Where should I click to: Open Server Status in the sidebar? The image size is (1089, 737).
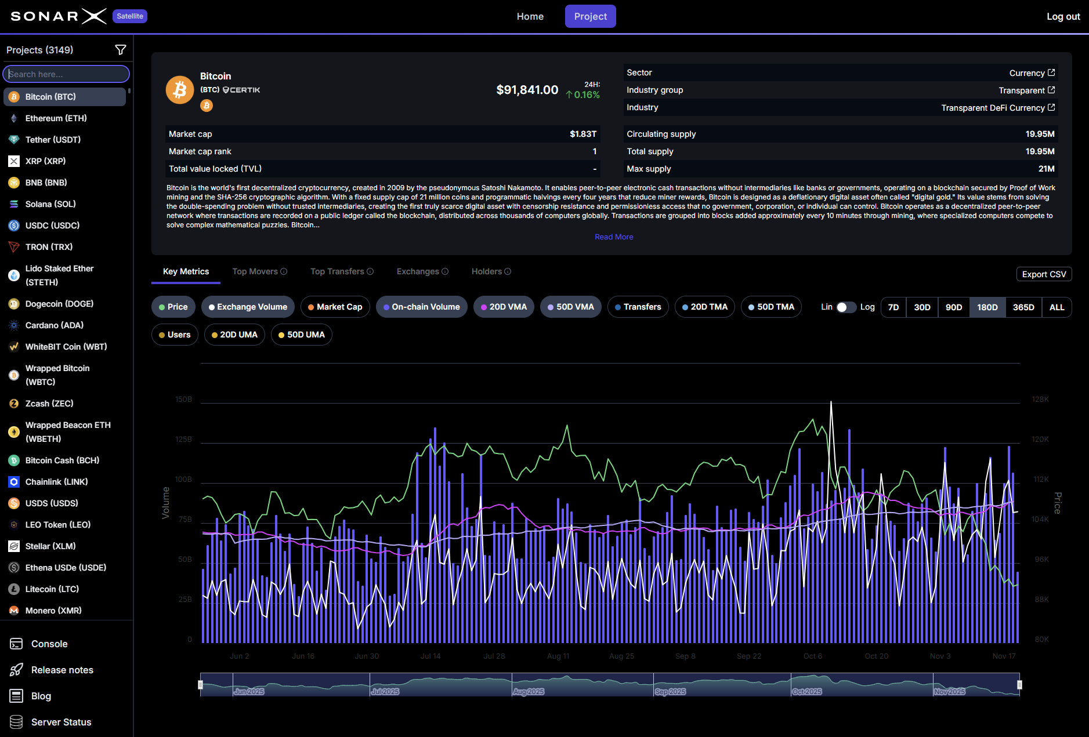(61, 722)
